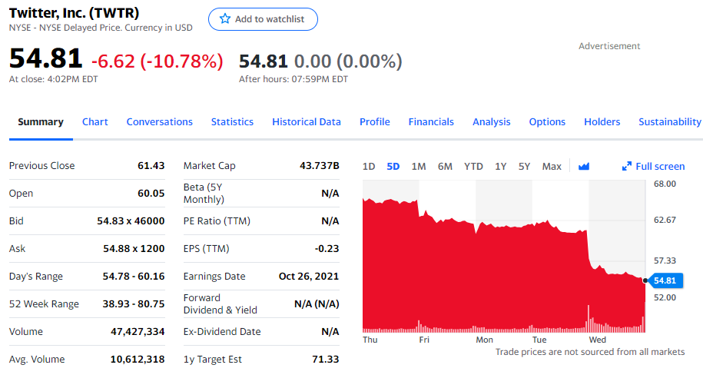Screen dimensions: 703x388
Task: Select the 1M chart range
Action: [x=419, y=166]
